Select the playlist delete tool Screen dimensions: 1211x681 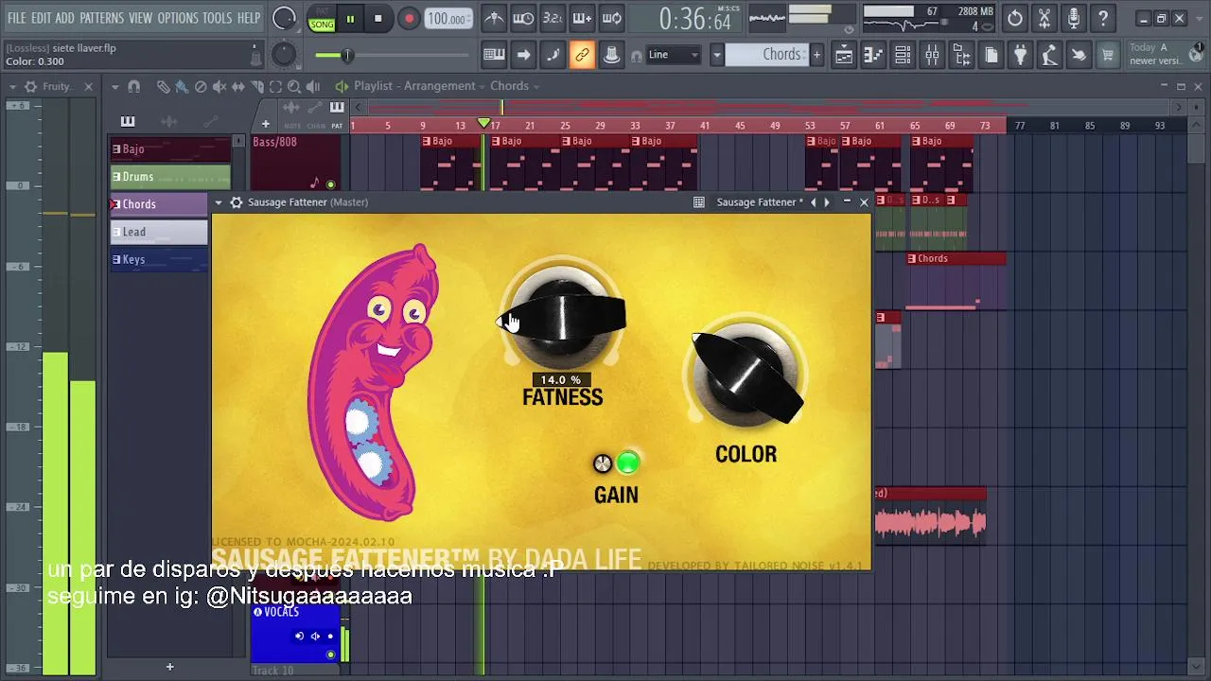201,86
